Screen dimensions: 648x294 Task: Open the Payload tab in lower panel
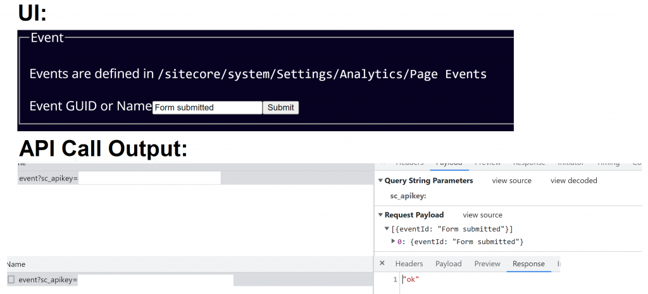click(x=449, y=264)
